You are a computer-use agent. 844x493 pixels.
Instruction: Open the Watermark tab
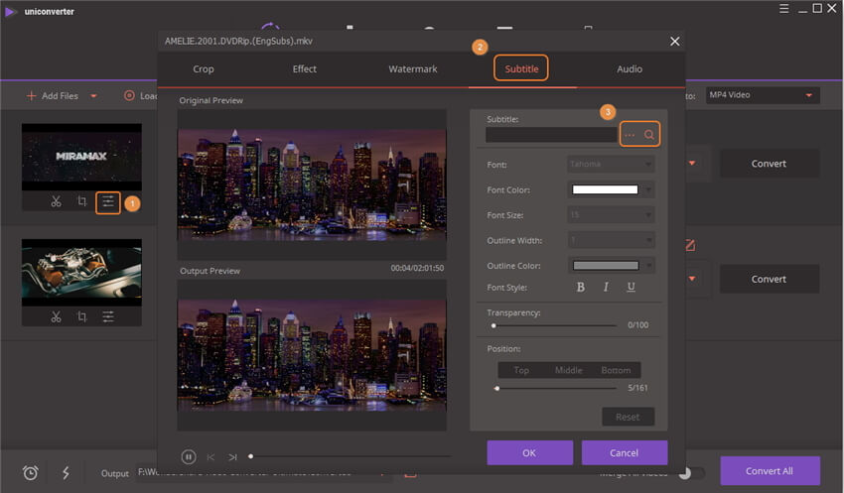pyautogui.click(x=413, y=68)
